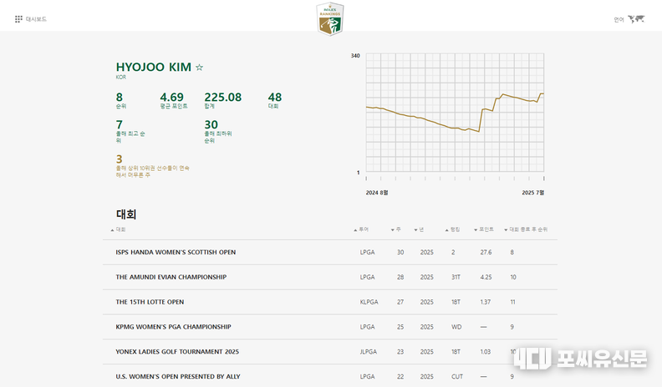Click week 30 in Scottish Open row
Viewport: 662px width, 387px height.
pyautogui.click(x=400, y=252)
